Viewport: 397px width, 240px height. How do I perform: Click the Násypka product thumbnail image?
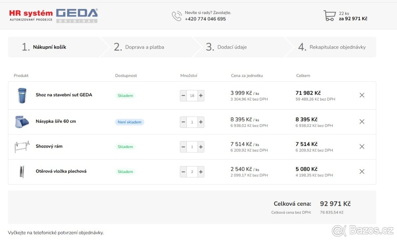22,122
